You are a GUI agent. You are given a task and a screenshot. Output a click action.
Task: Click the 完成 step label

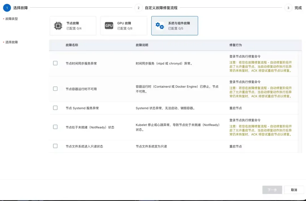click(298, 8)
